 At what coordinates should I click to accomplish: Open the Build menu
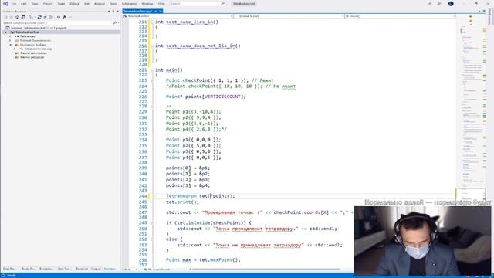(61, 3)
